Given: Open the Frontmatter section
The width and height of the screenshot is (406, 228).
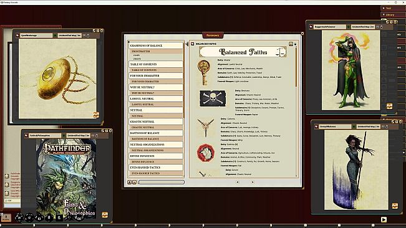Looking at the screenshot, I should [x=157, y=52].
